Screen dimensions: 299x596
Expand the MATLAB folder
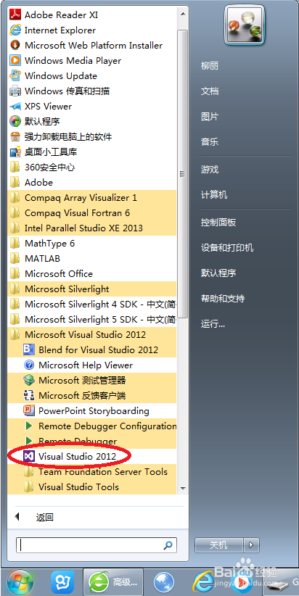[x=91, y=258]
